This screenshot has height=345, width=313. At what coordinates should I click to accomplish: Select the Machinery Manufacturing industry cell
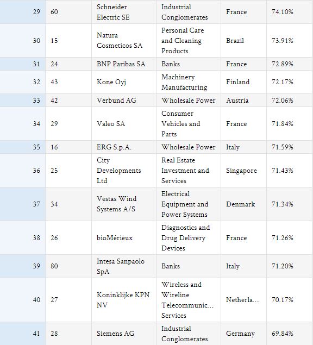pos(189,82)
